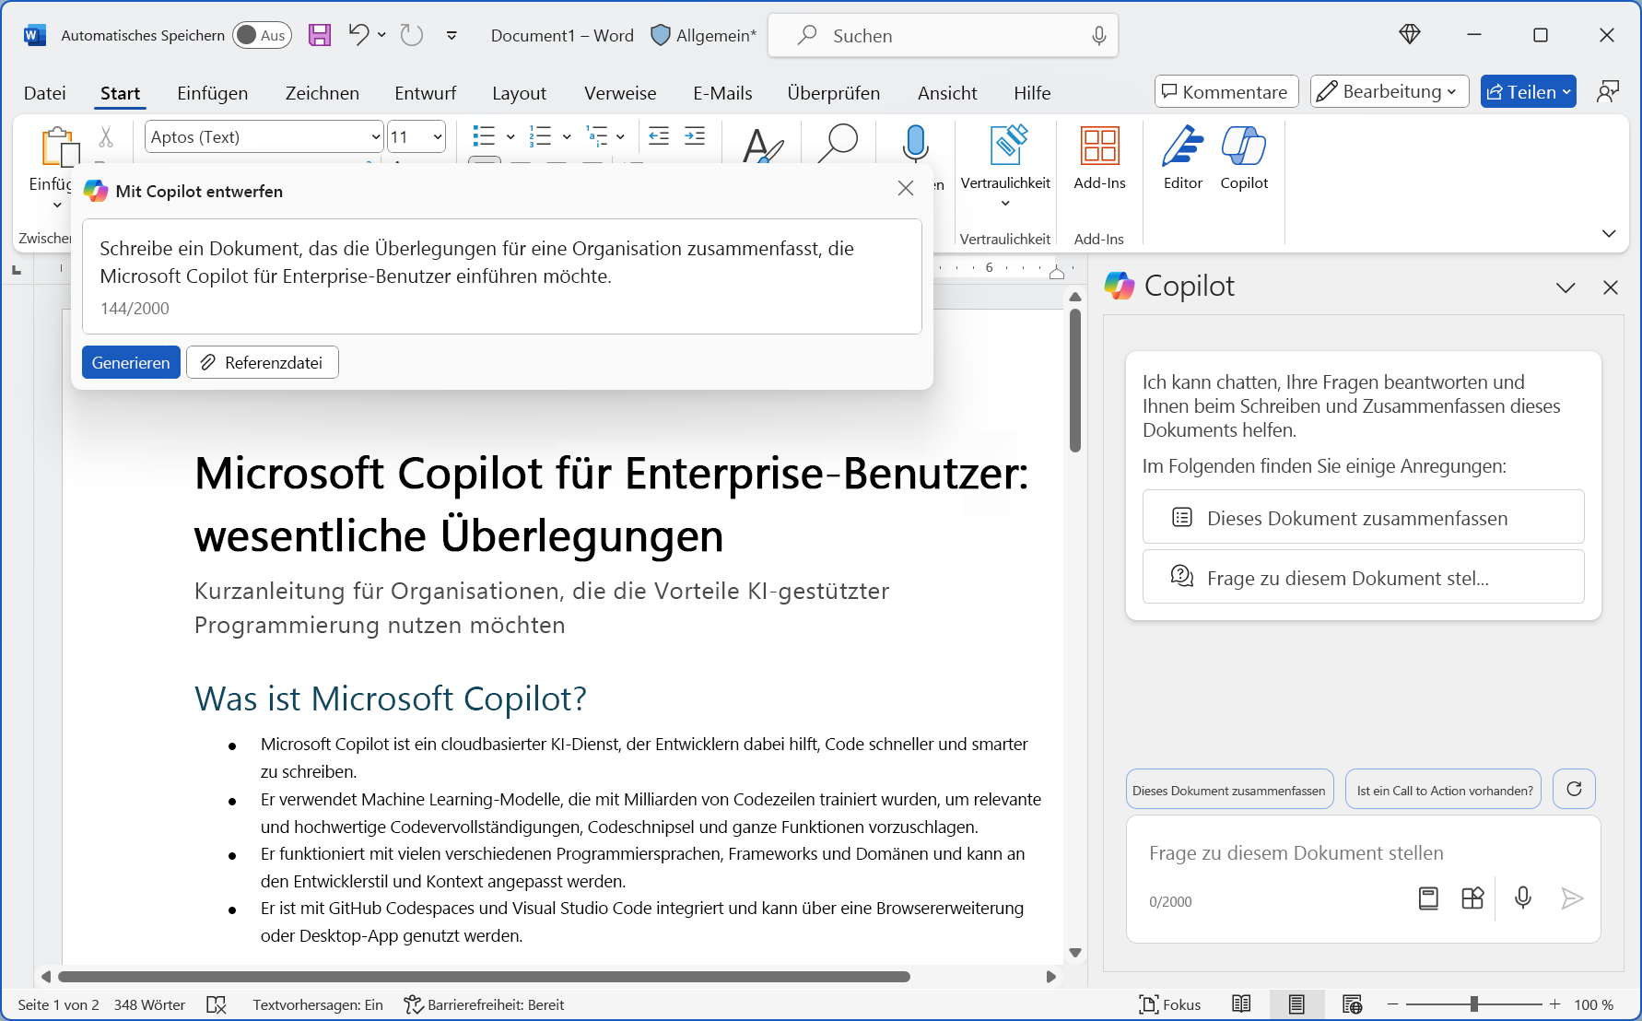Click the Generieren button
This screenshot has width=1642, height=1021.
coord(131,362)
